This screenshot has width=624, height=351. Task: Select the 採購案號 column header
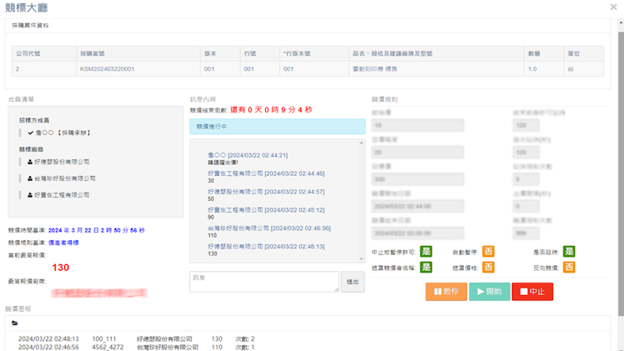pos(138,53)
